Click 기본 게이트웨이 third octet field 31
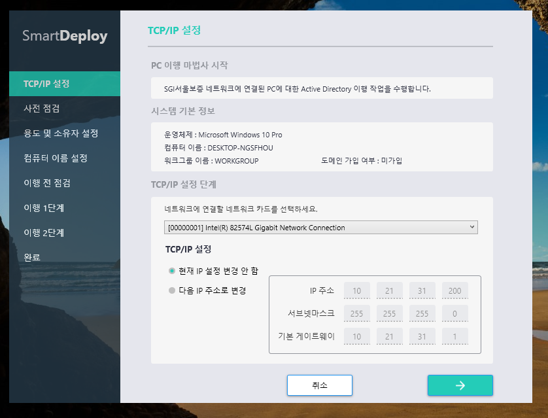This screenshot has width=548, height=418. pos(422,336)
